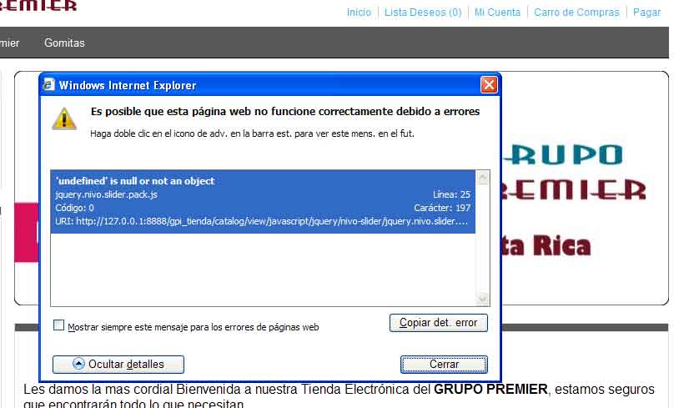
Task: Click the Cerrar button
Action: pyautogui.click(x=444, y=364)
